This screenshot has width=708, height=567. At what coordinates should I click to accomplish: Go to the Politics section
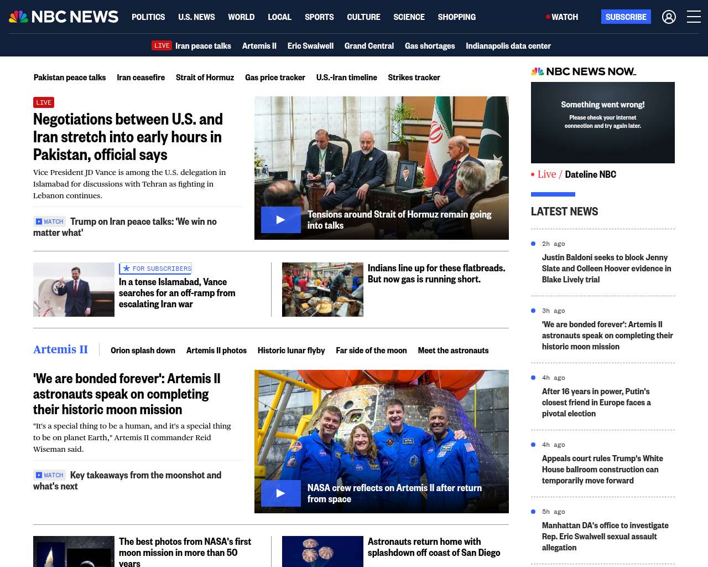pyautogui.click(x=148, y=17)
